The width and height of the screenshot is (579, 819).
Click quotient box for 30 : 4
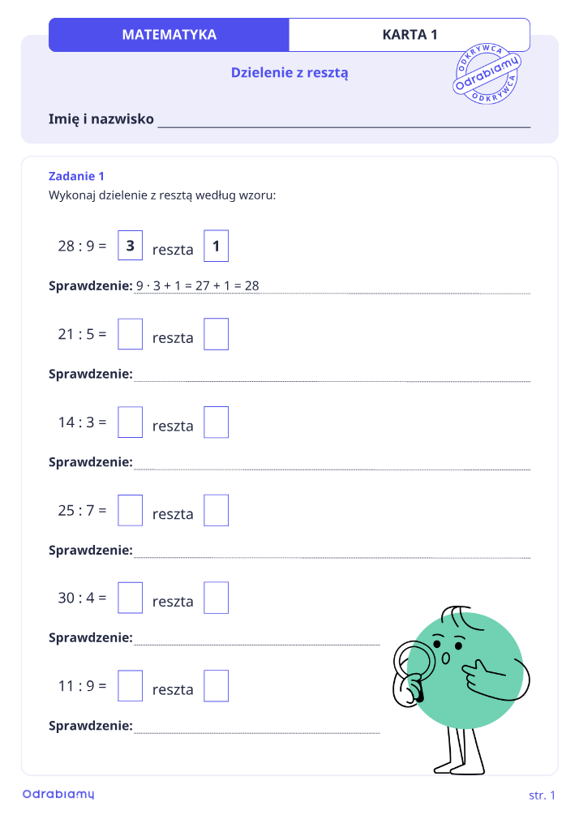tap(130, 598)
